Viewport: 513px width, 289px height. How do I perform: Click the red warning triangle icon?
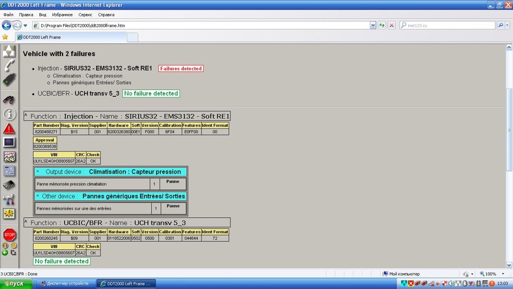coord(9,129)
